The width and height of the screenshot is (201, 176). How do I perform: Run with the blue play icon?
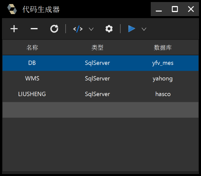coord(132,29)
